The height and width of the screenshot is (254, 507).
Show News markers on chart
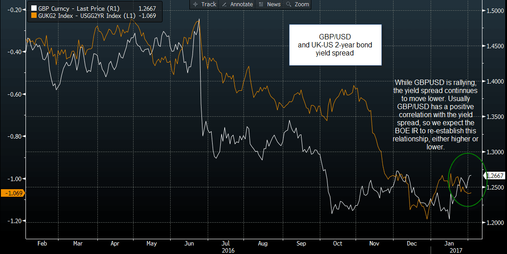pyautogui.click(x=269, y=4)
